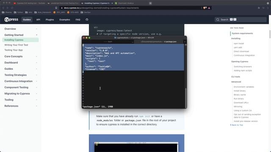Jump to Environment variables section
Image resolution: width=271 pixels, height=152 pixels.
click(x=244, y=87)
